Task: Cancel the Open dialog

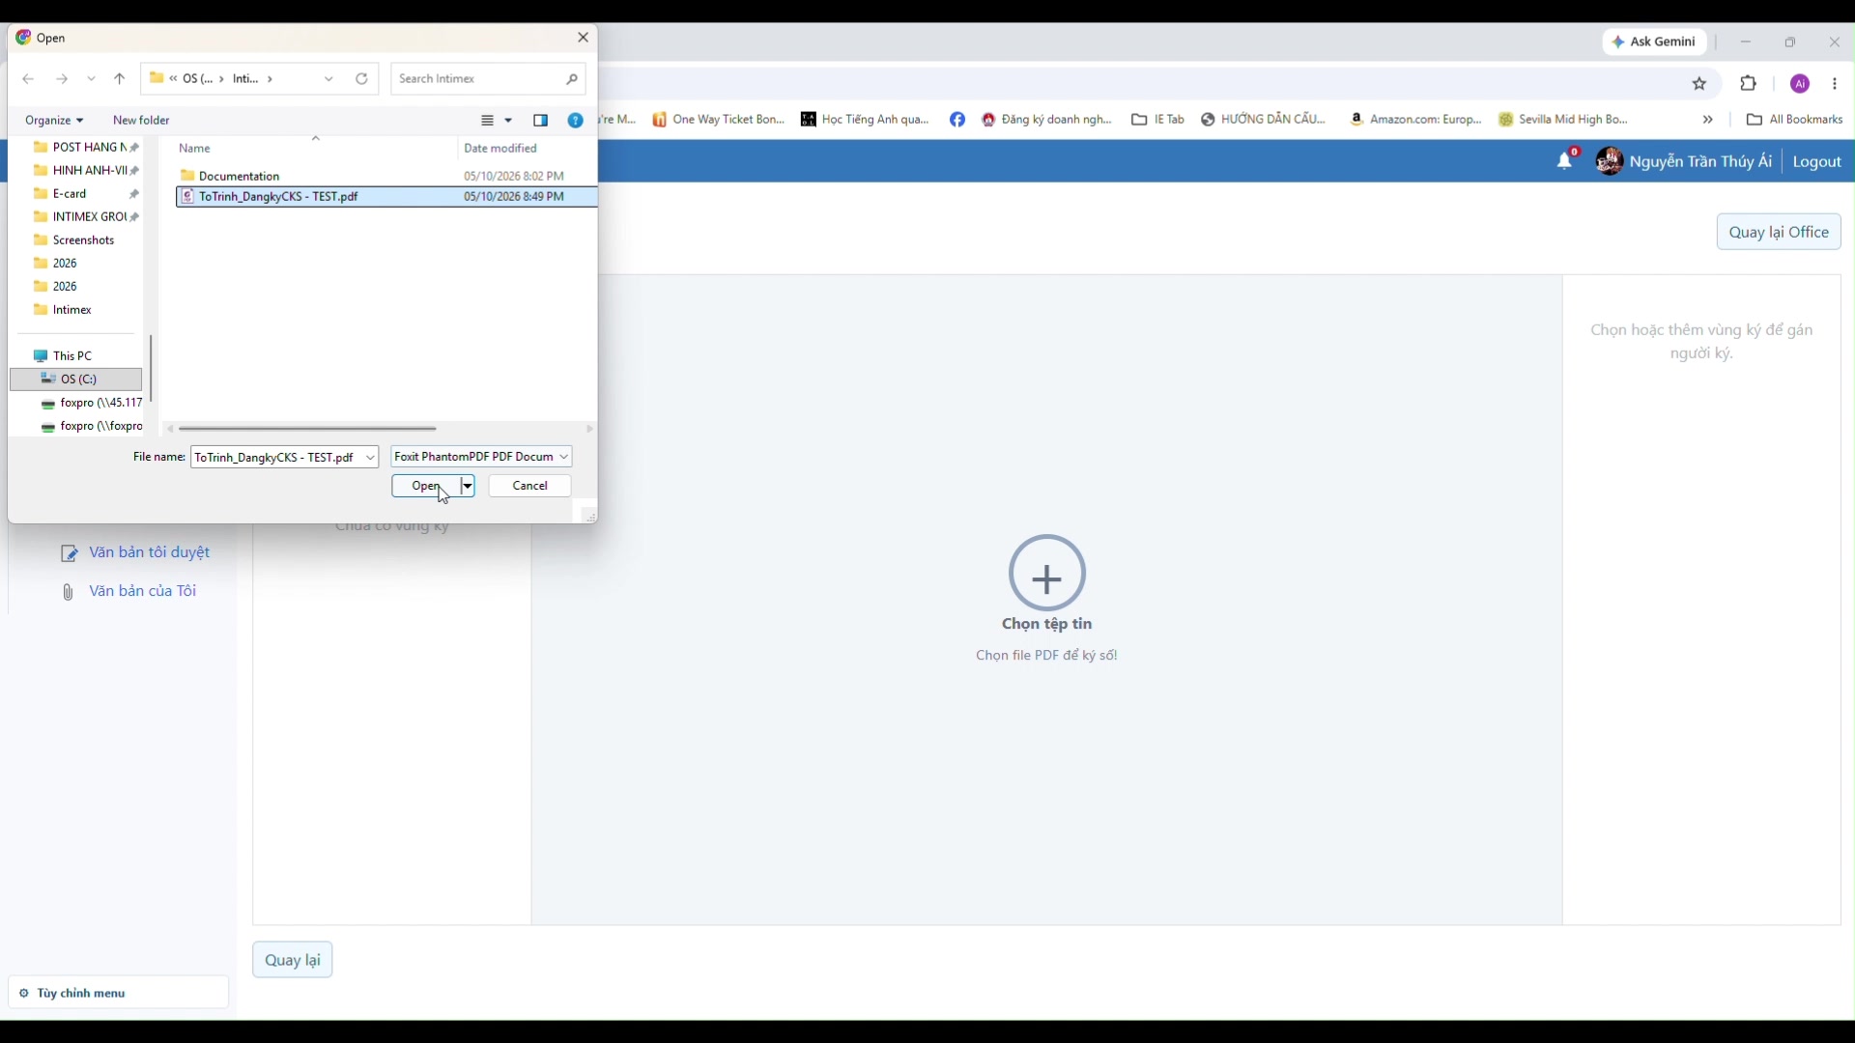Action: [530, 487]
